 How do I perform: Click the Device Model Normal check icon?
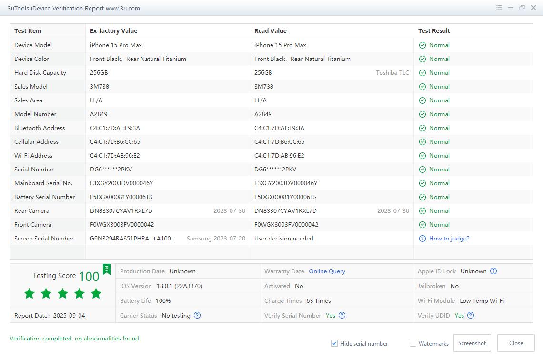(x=422, y=45)
